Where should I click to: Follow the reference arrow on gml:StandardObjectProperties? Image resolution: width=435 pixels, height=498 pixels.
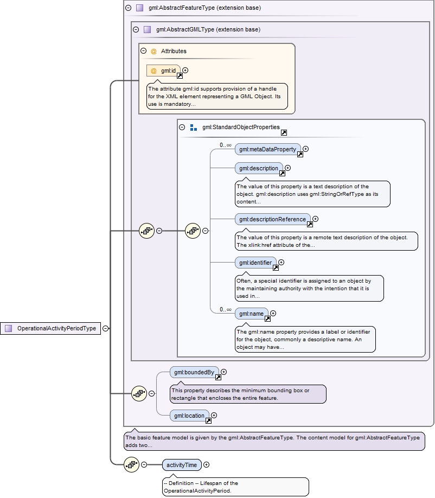click(284, 132)
